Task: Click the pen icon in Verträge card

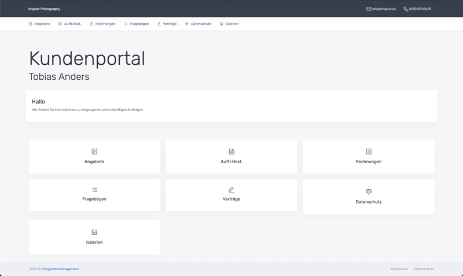Action: tap(231, 190)
